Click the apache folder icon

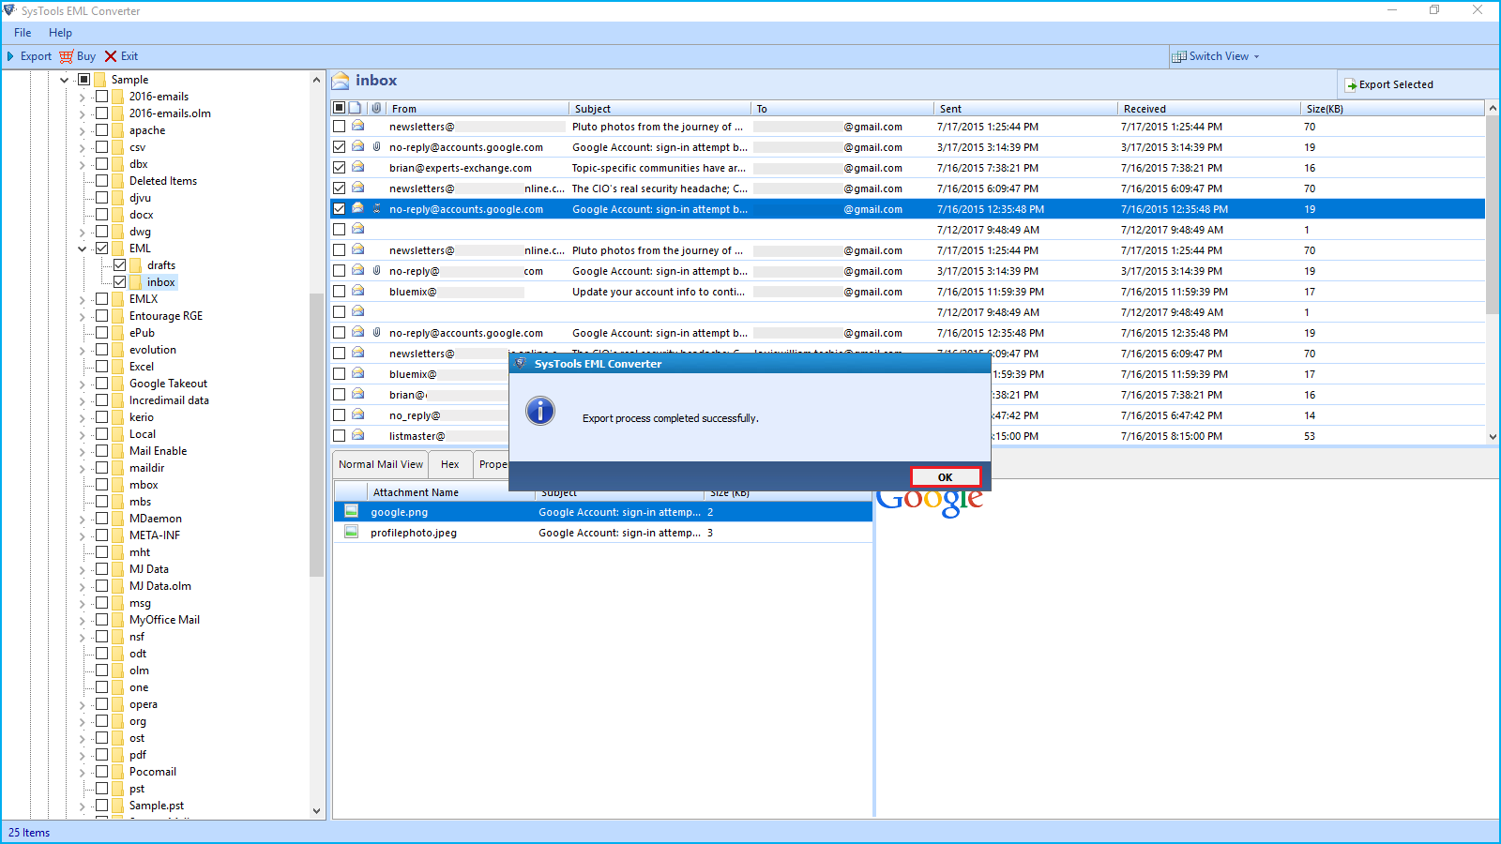point(117,130)
